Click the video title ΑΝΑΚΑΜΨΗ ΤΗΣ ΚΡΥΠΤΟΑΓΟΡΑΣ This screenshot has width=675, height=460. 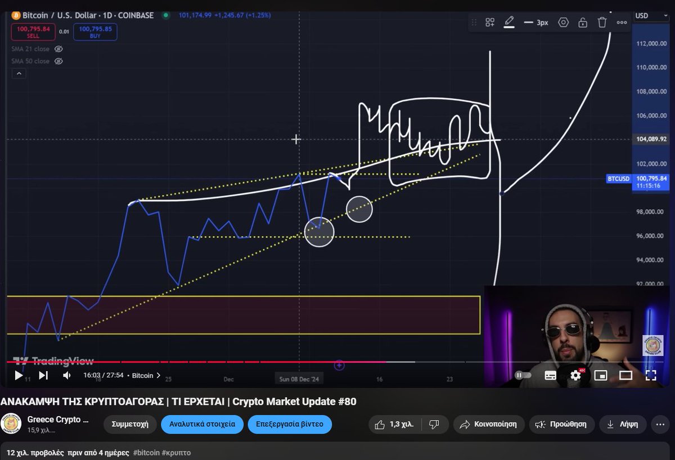178,402
